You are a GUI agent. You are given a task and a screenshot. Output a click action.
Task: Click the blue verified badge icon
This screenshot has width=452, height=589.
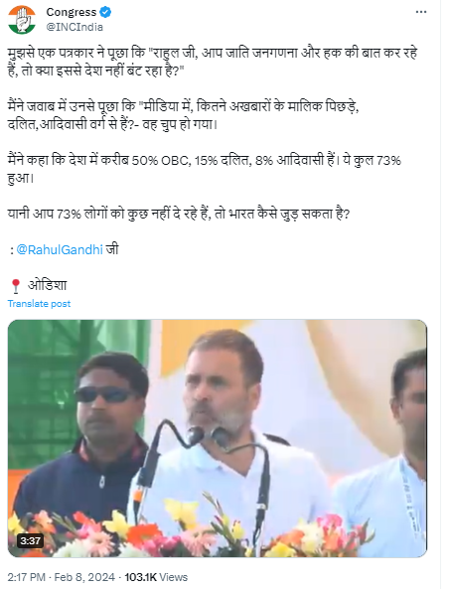pyautogui.click(x=105, y=12)
